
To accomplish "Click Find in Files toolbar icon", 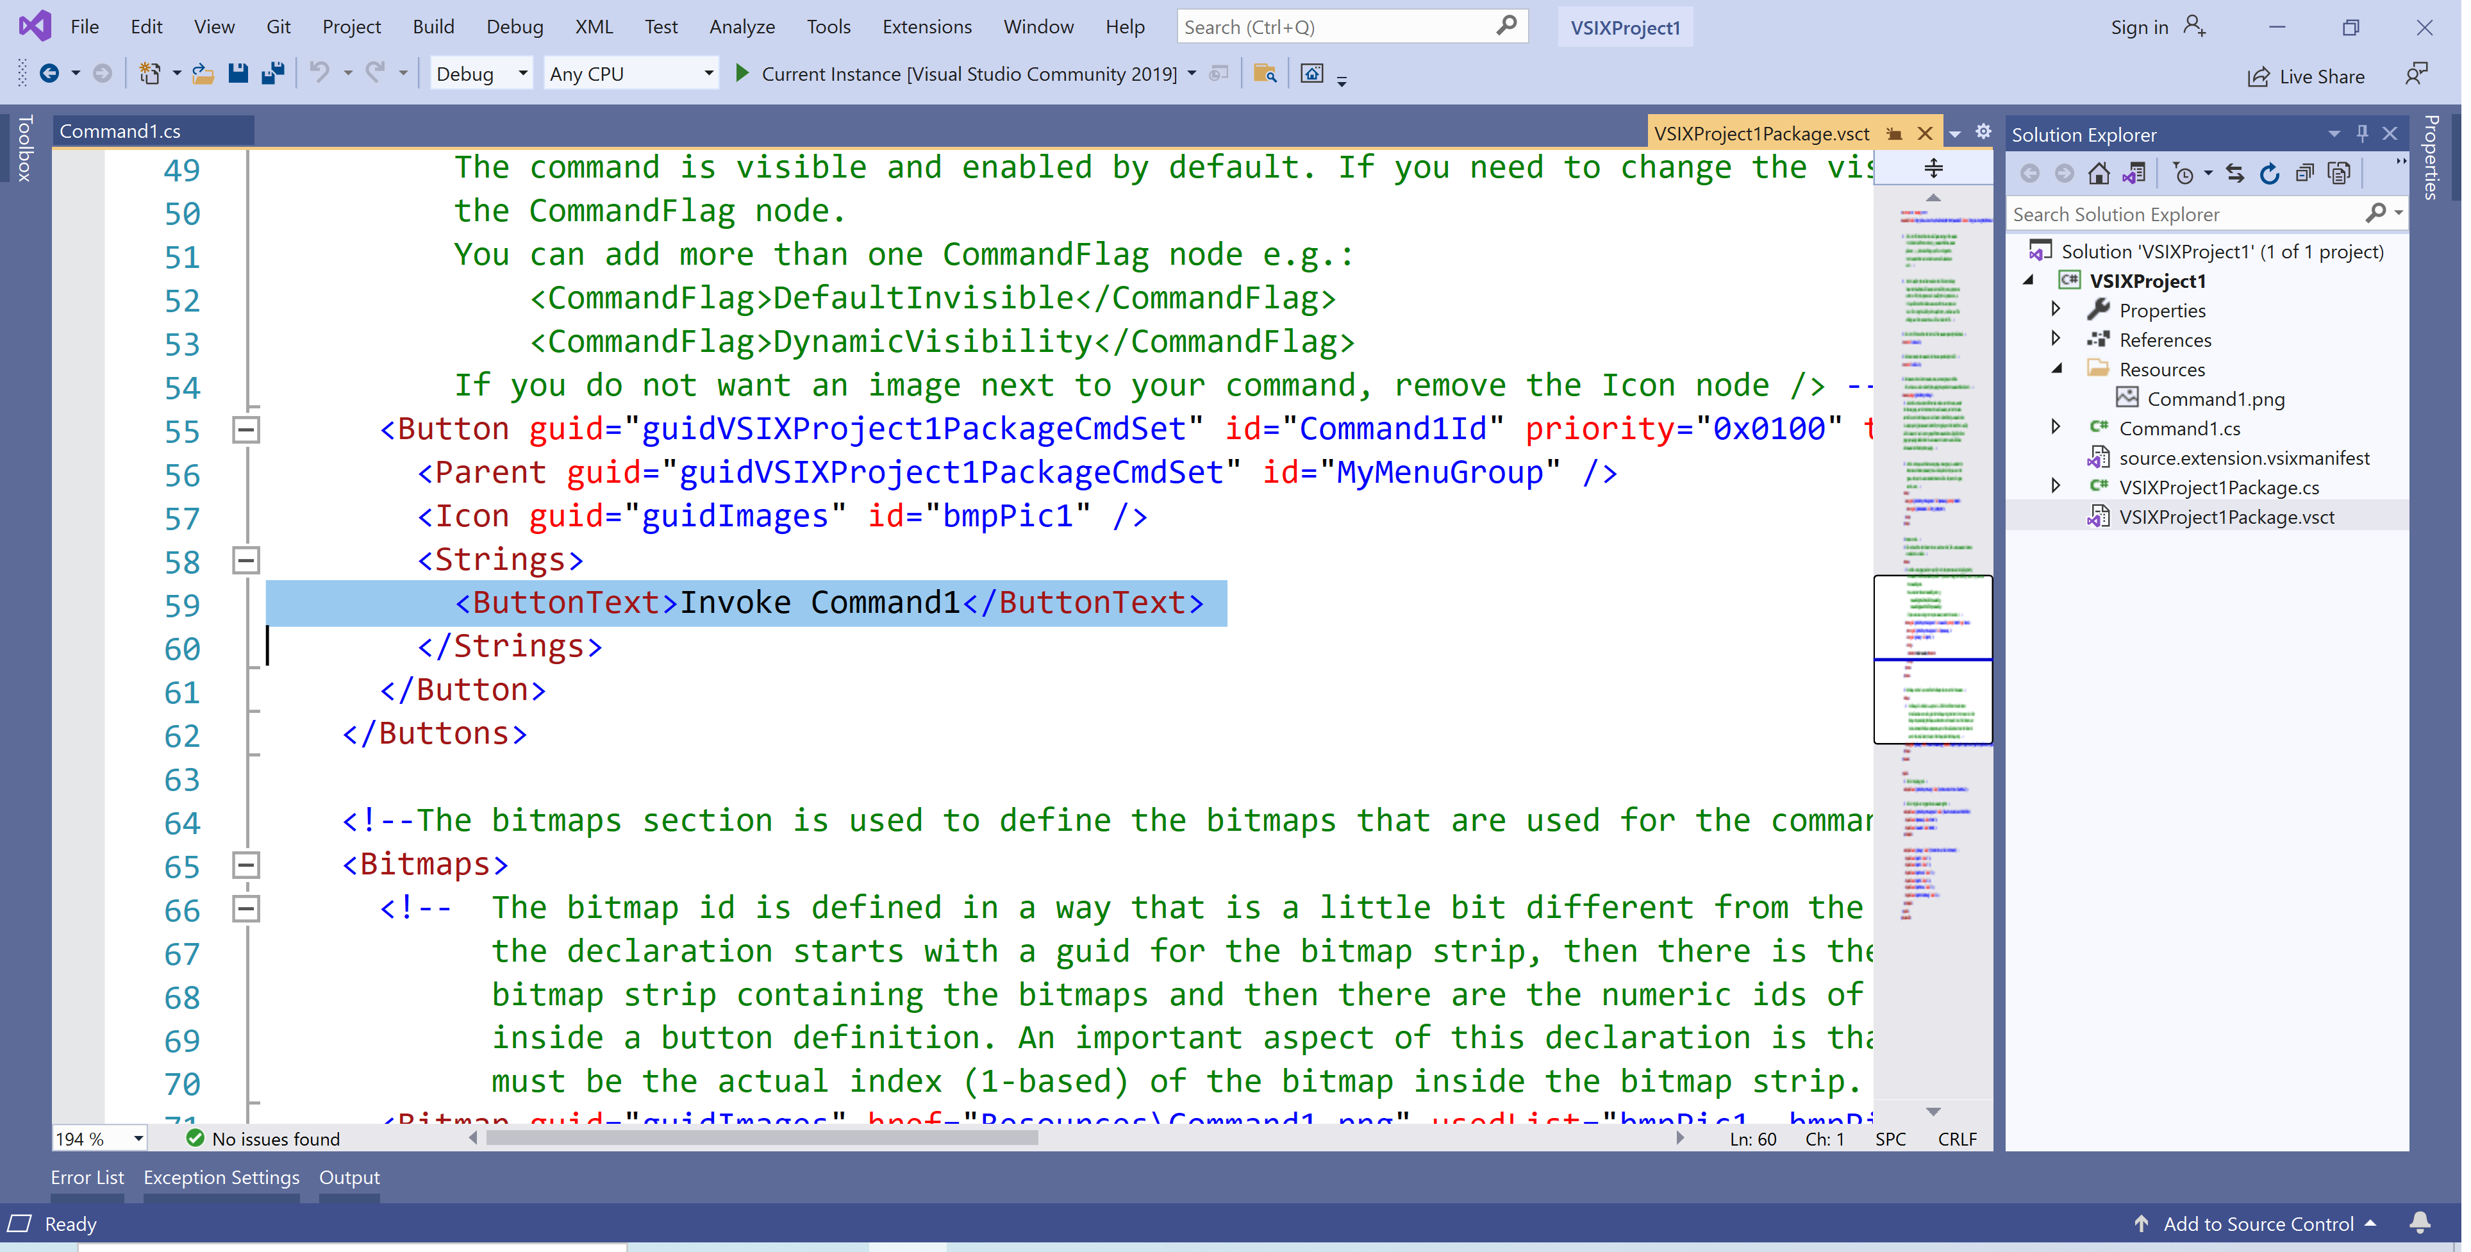I will (1264, 74).
